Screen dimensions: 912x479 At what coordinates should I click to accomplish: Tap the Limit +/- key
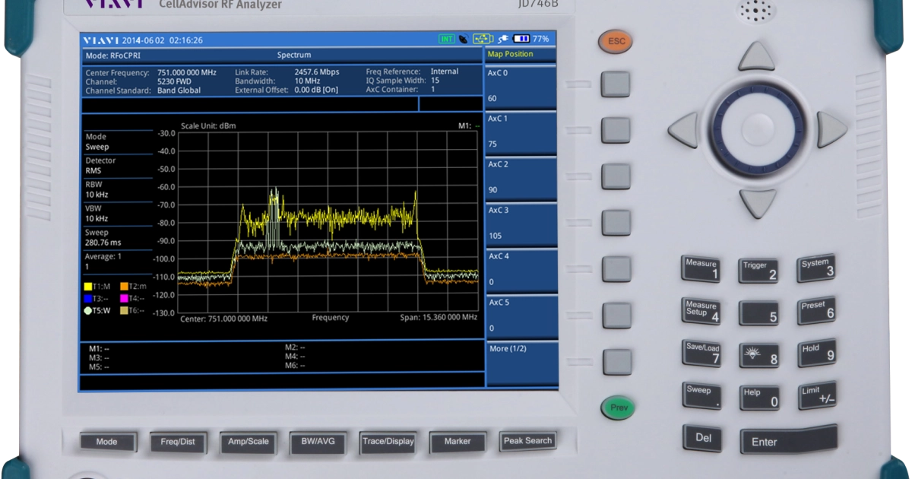pyautogui.click(x=817, y=395)
